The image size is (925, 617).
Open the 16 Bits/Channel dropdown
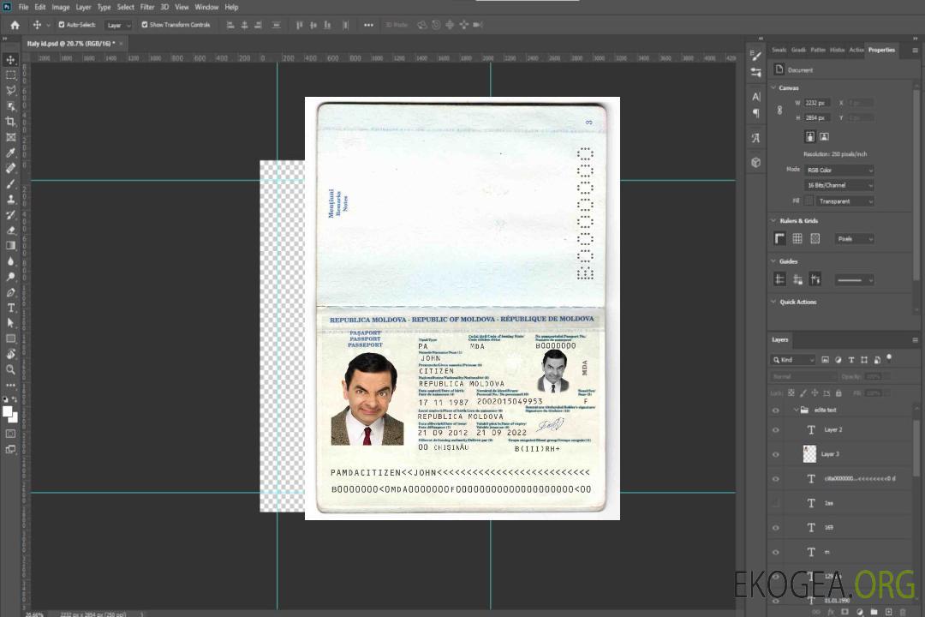coord(838,185)
